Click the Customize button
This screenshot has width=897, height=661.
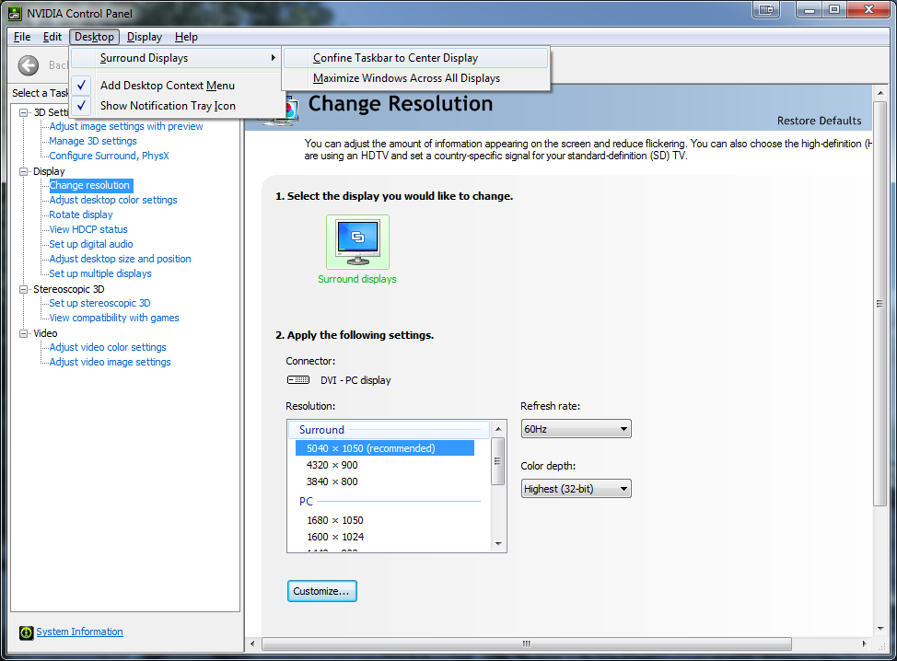coord(321,591)
